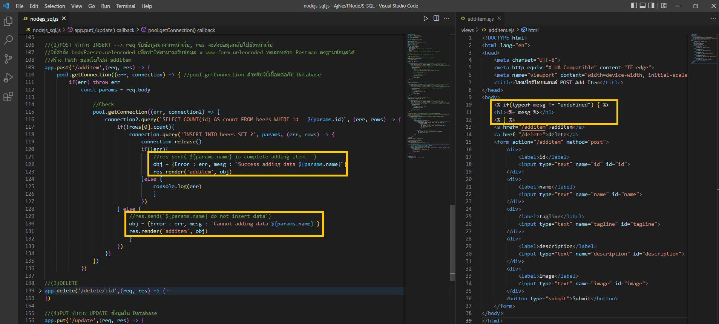
Task: Open the Terminal menu
Action: pyautogui.click(x=125, y=6)
